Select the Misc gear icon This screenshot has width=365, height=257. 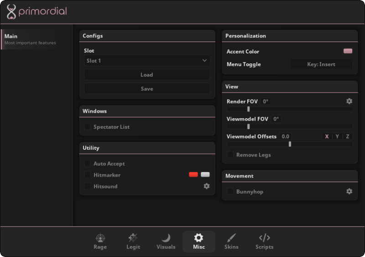click(x=198, y=238)
